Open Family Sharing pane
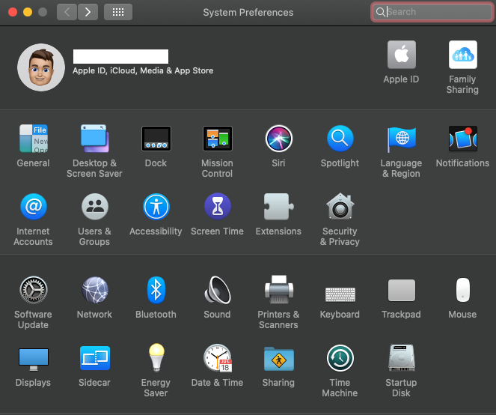This screenshot has height=415, width=496. pyautogui.click(x=463, y=55)
